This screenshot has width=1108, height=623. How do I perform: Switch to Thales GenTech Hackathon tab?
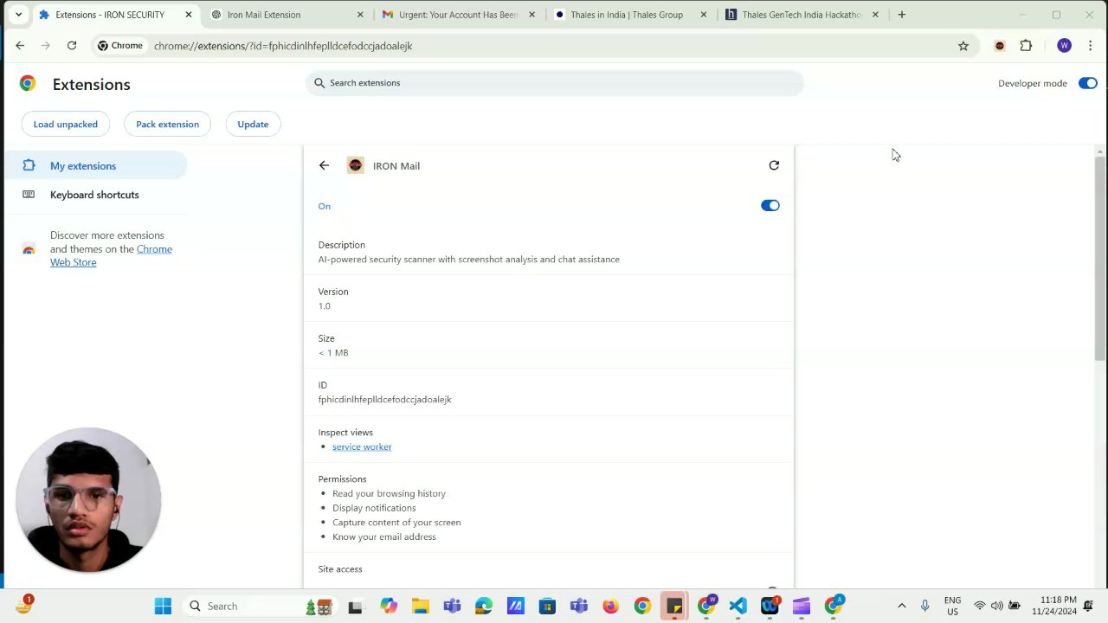tap(802, 15)
